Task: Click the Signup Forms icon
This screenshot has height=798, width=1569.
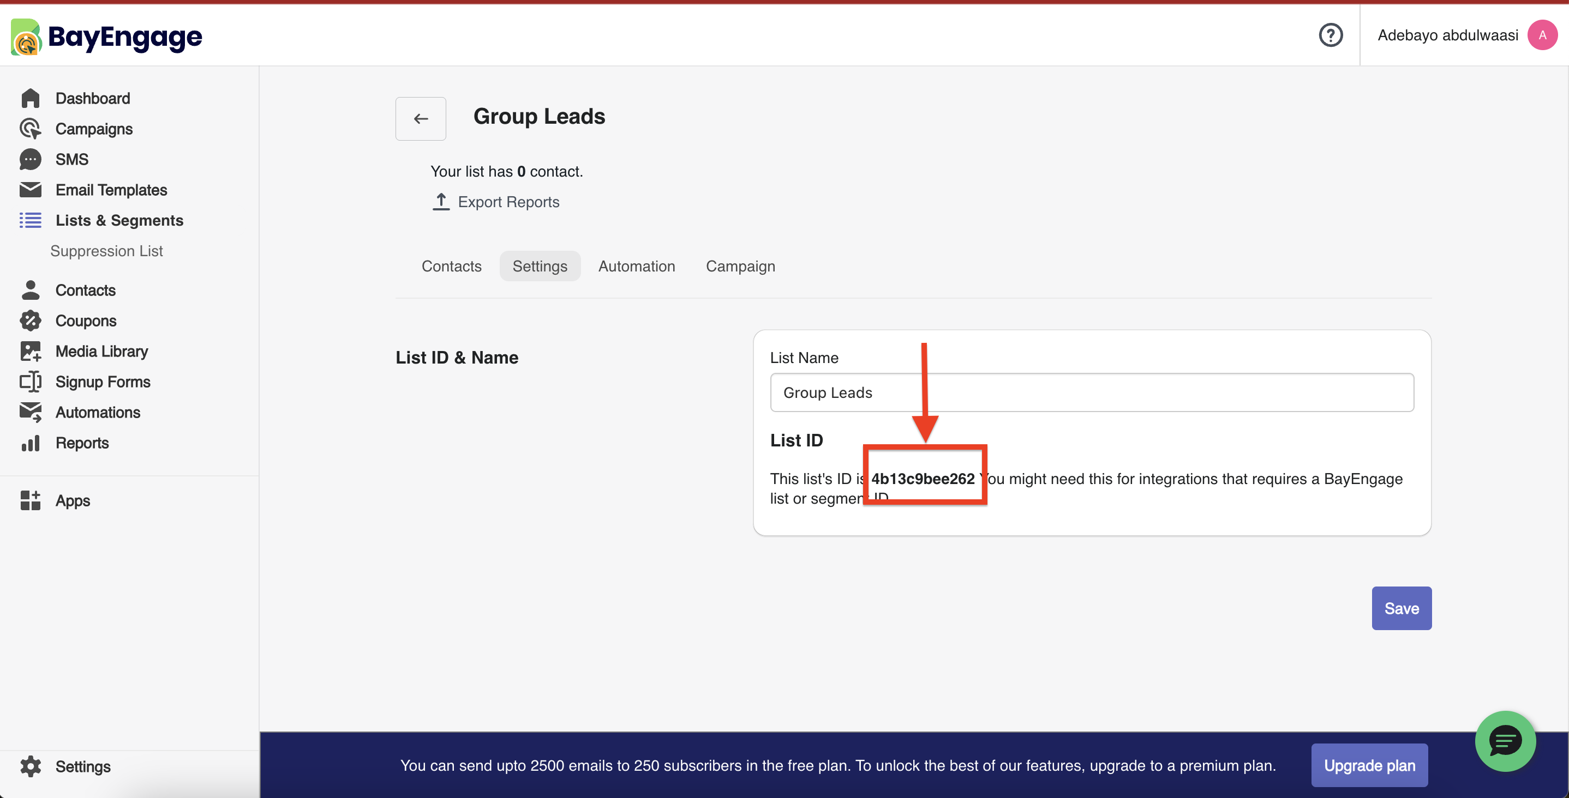Action: click(30, 382)
